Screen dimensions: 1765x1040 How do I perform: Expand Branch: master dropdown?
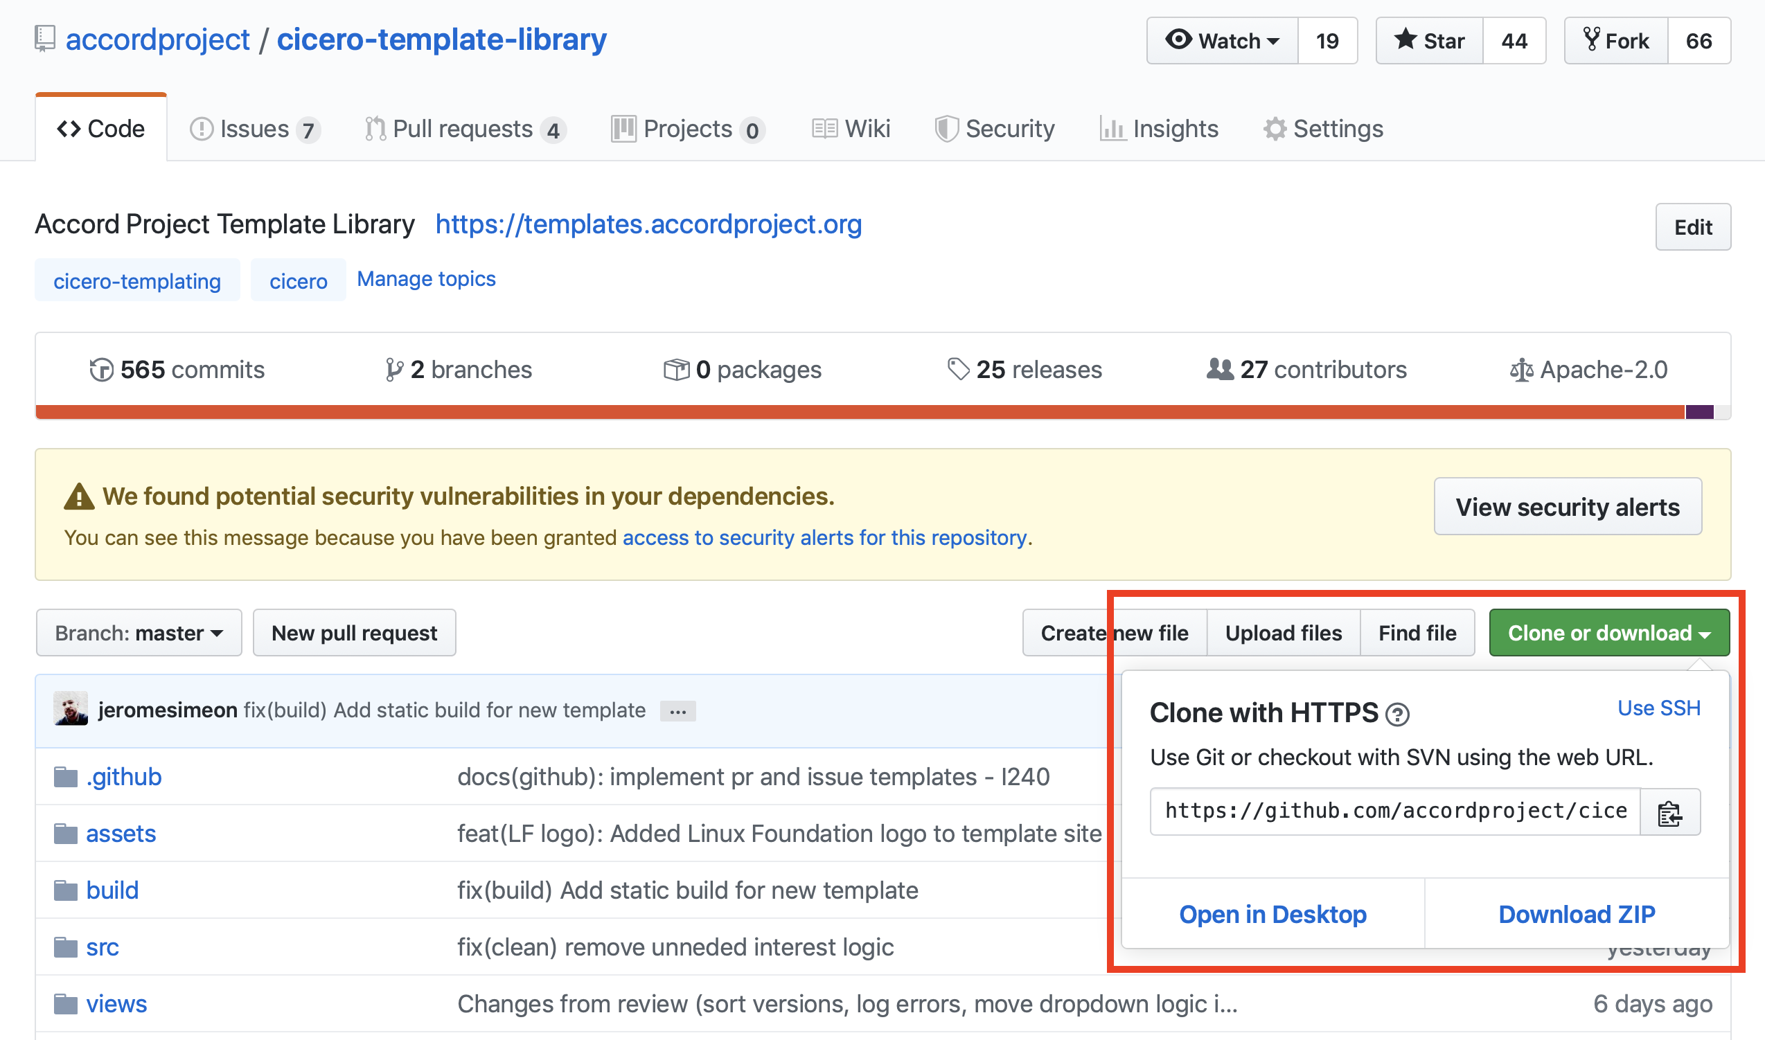[139, 633]
